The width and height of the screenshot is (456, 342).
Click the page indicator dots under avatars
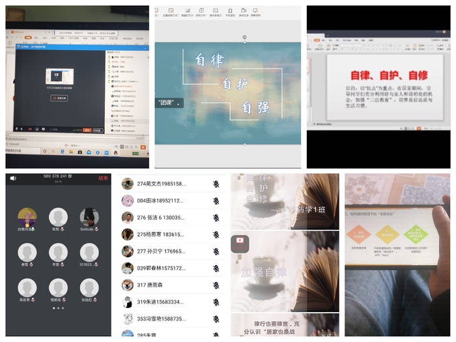point(58,308)
